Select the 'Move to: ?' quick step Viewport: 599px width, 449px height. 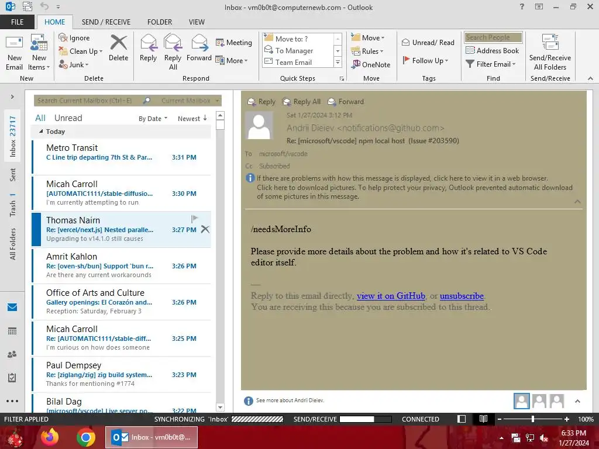click(x=298, y=39)
